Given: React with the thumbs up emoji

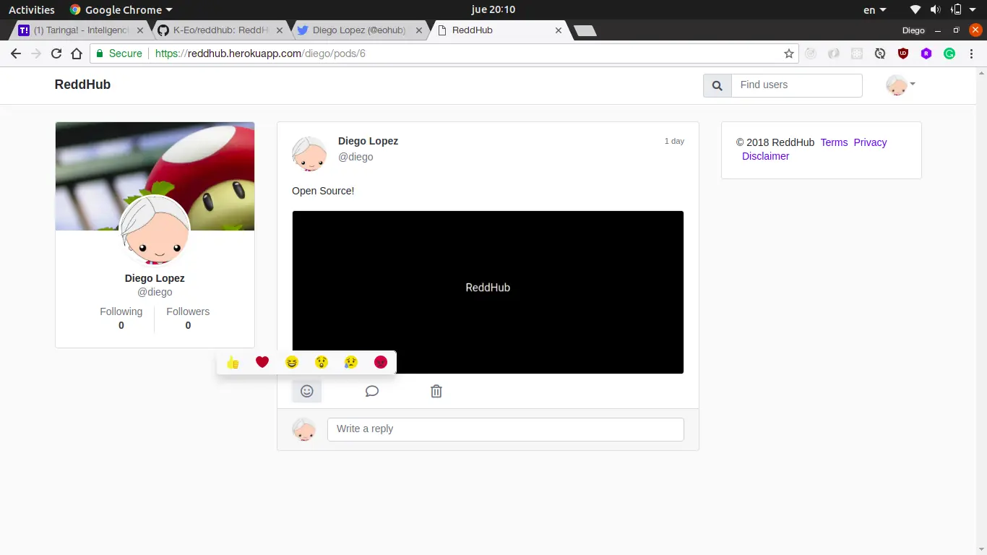Looking at the screenshot, I should 233,362.
